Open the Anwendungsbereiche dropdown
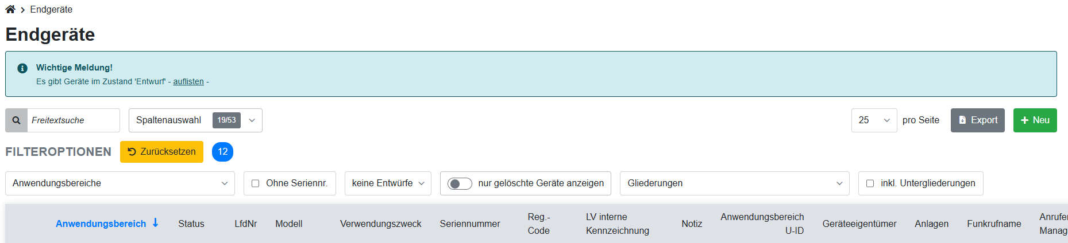This screenshot has width=1068, height=243. [120, 183]
